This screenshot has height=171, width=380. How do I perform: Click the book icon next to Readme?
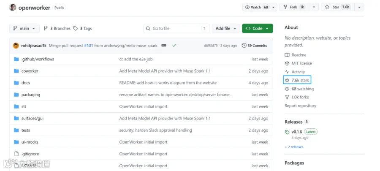[x=287, y=55]
